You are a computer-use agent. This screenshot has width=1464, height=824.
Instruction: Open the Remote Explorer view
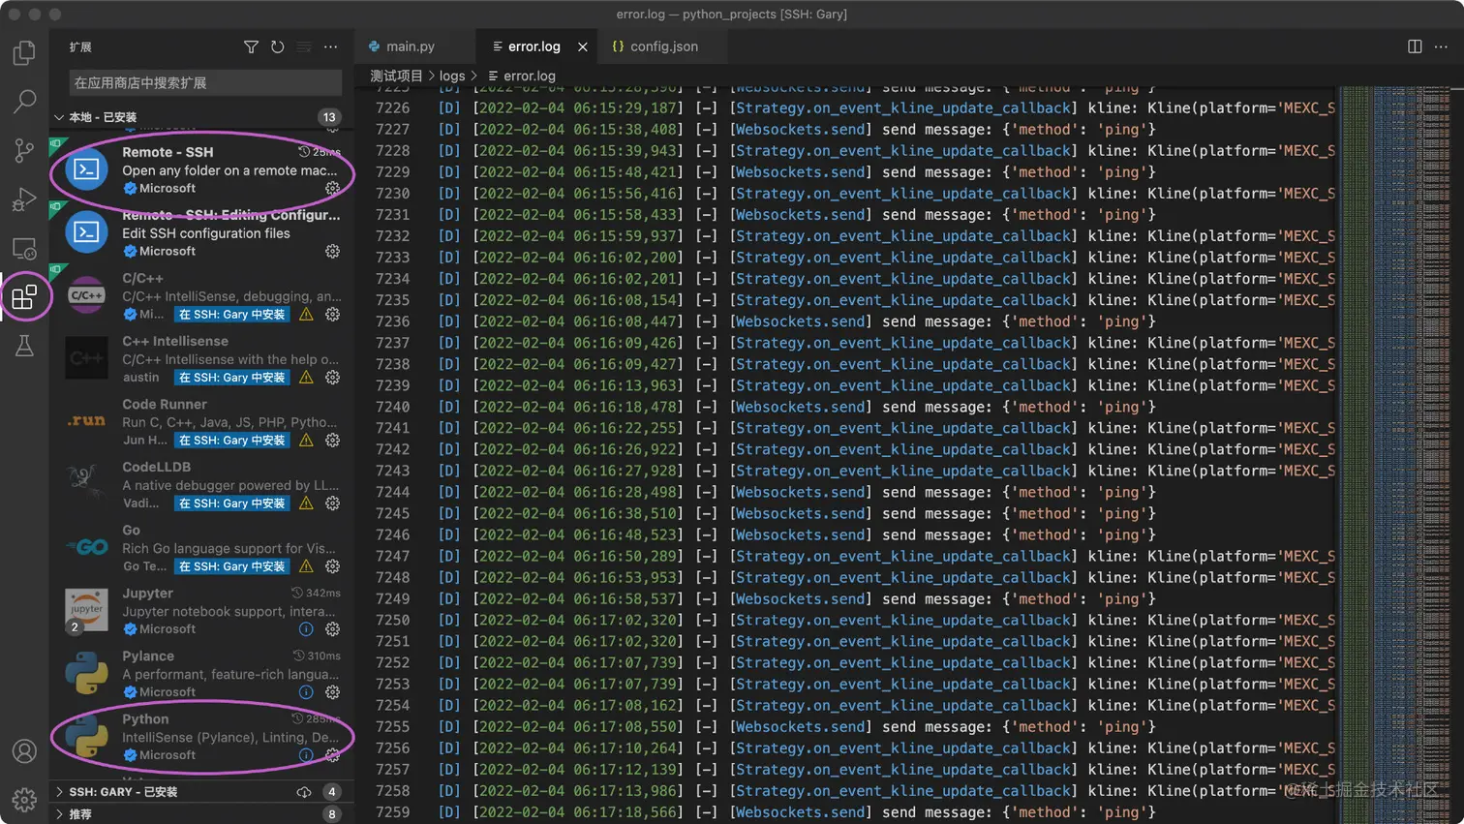coord(24,249)
